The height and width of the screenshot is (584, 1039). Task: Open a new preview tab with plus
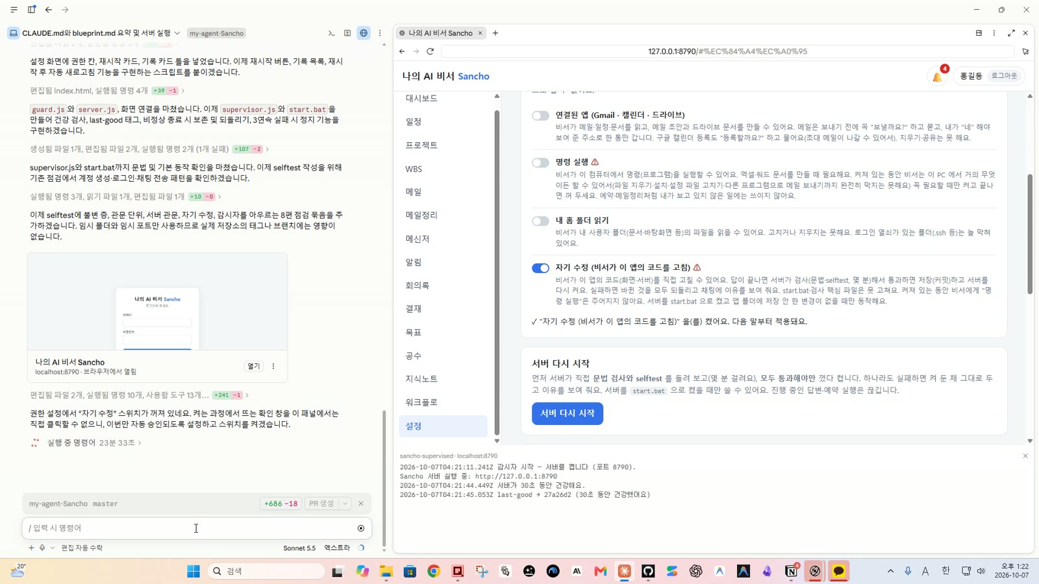point(495,33)
